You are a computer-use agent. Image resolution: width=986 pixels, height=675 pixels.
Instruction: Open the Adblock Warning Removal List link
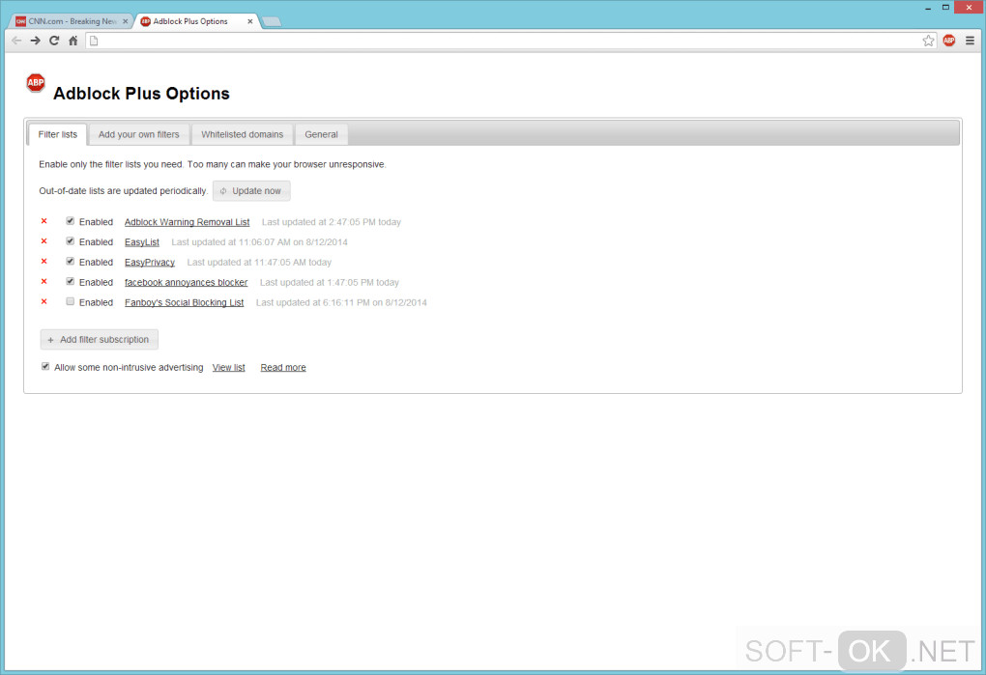tap(187, 222)
